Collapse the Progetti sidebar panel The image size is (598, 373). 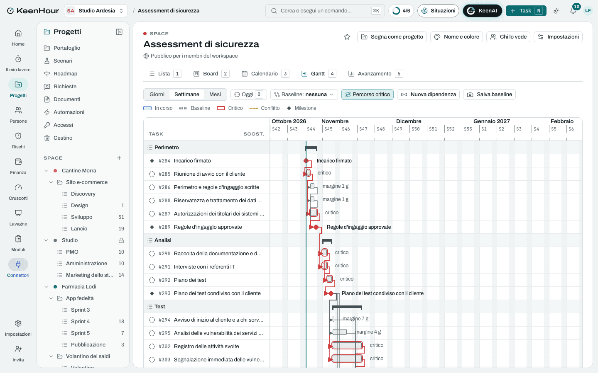click(x=119, y=32)
